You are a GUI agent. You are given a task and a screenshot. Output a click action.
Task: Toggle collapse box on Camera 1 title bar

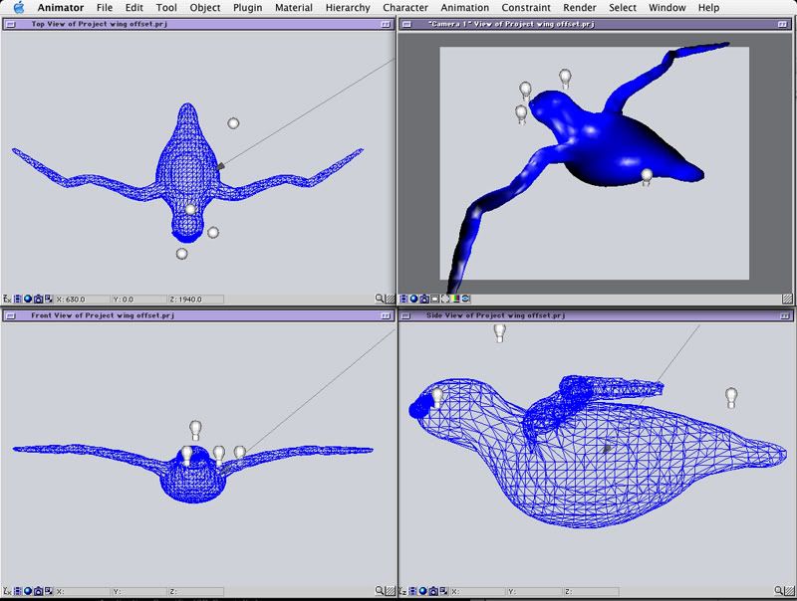coord(784,22)
